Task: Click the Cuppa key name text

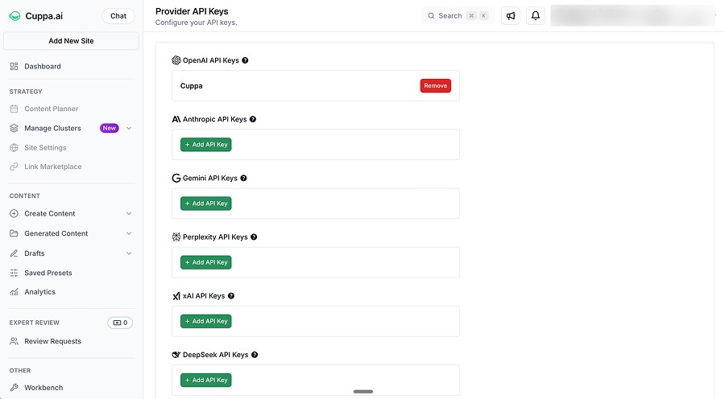Action: (192, 86)
